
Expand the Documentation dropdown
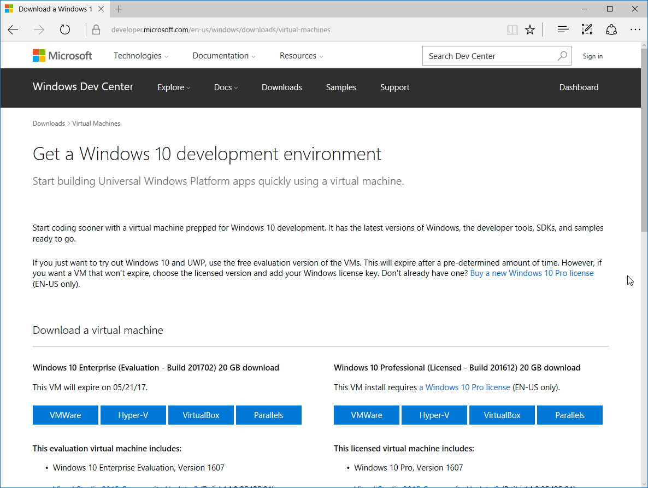224,56
